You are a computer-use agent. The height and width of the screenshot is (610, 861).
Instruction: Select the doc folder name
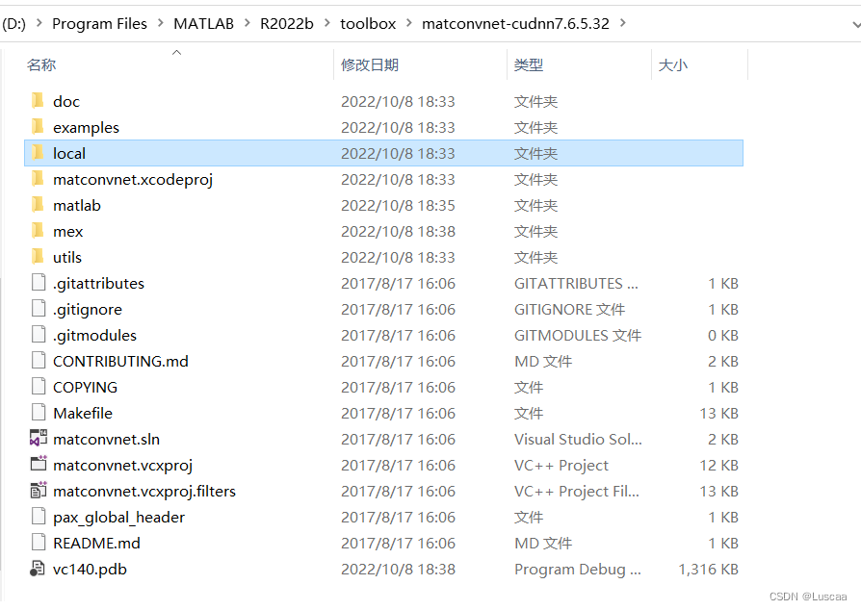click(66, 101)
